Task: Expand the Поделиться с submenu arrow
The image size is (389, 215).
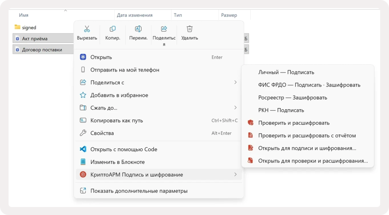Action: point(236,82)
